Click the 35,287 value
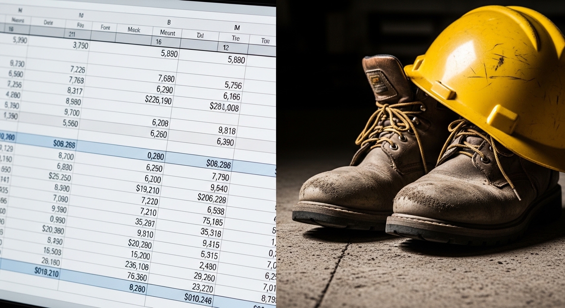This screenshot has width=565, height=308. [145, 223]
